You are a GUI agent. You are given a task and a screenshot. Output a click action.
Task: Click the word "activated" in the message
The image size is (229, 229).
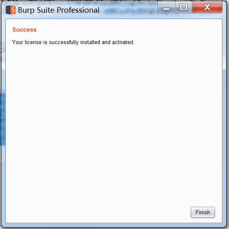pos(123,42)
